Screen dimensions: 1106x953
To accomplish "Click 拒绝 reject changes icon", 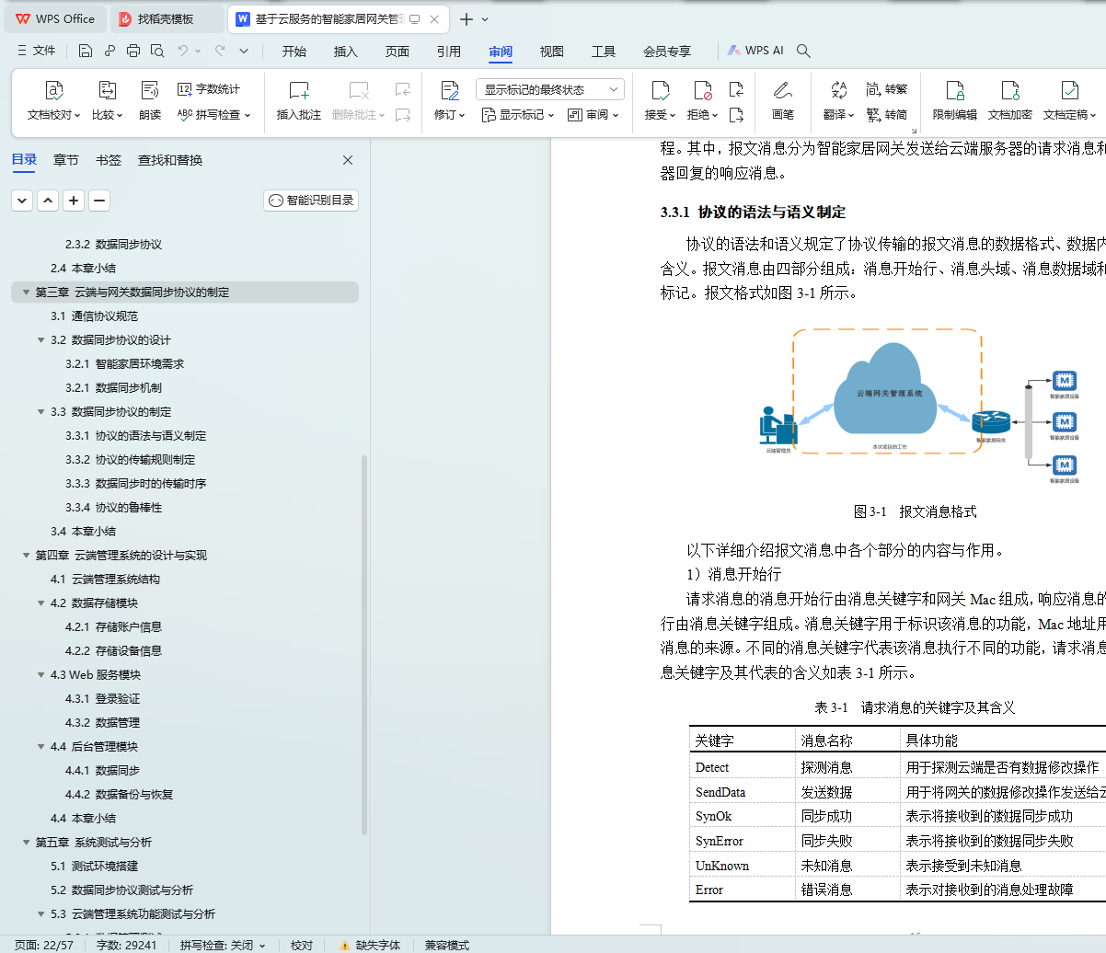I will pyautogui.click(x=703, y=90).
